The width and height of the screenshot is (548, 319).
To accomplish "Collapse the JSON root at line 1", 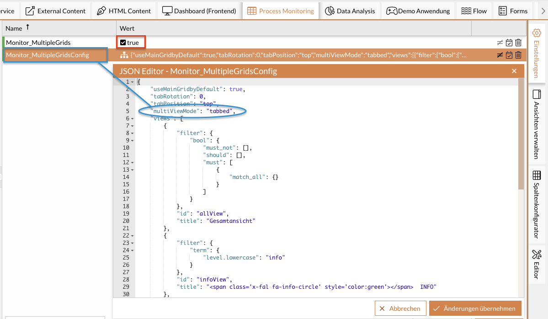I will tap(133, 82).
